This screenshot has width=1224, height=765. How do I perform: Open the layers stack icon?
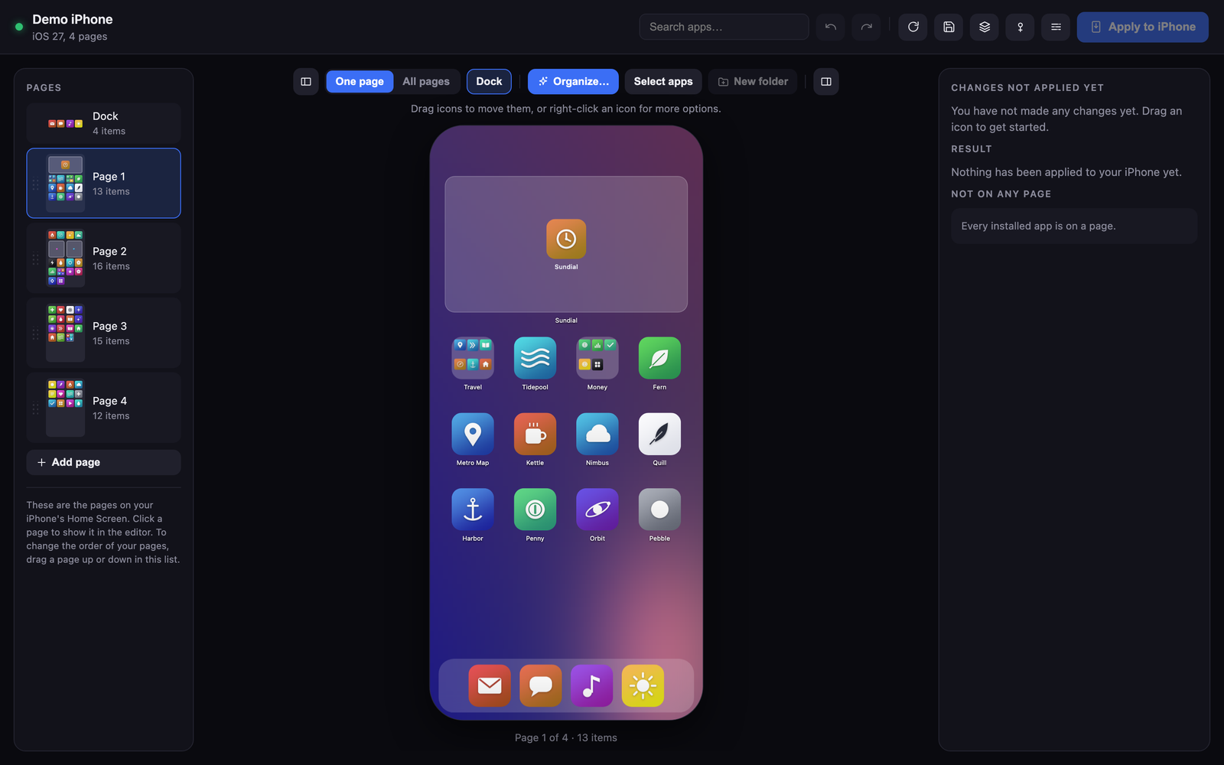click(x=985, y=27)
